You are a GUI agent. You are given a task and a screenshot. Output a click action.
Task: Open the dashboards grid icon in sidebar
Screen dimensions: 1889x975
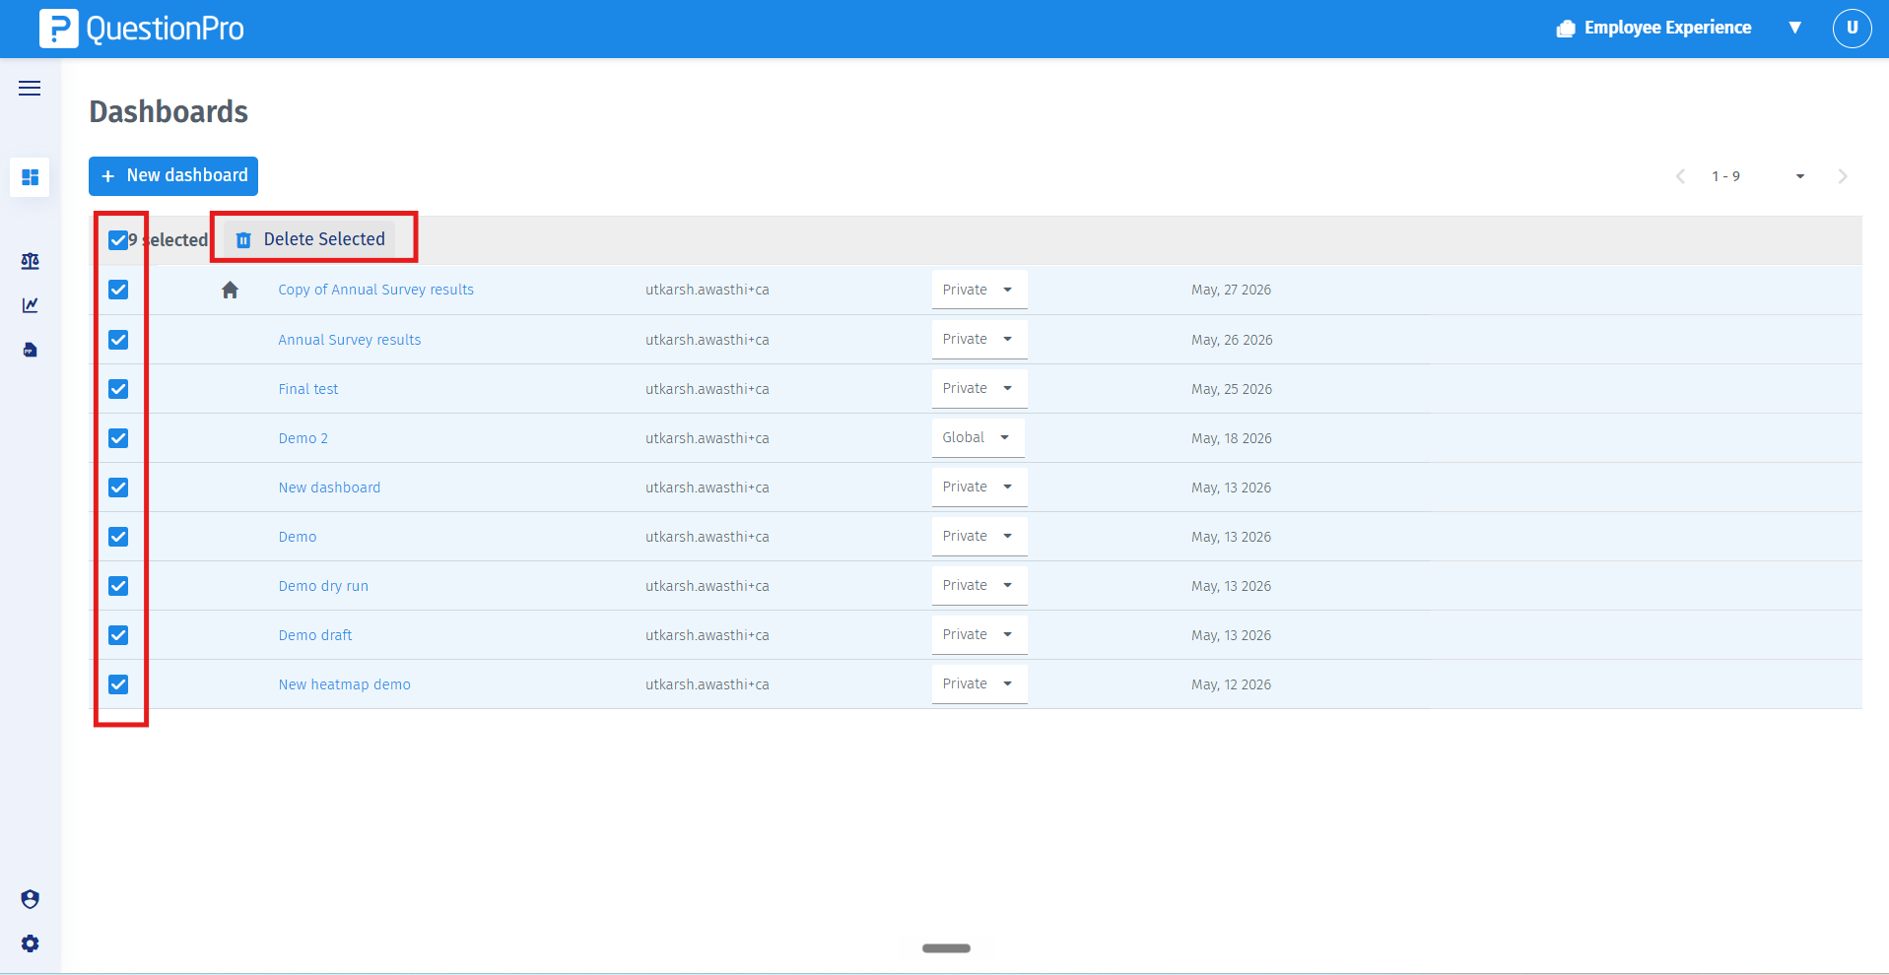[31, 177]
